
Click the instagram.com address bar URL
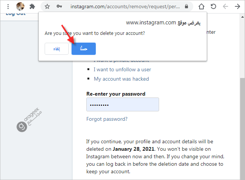tap(125, 6)
